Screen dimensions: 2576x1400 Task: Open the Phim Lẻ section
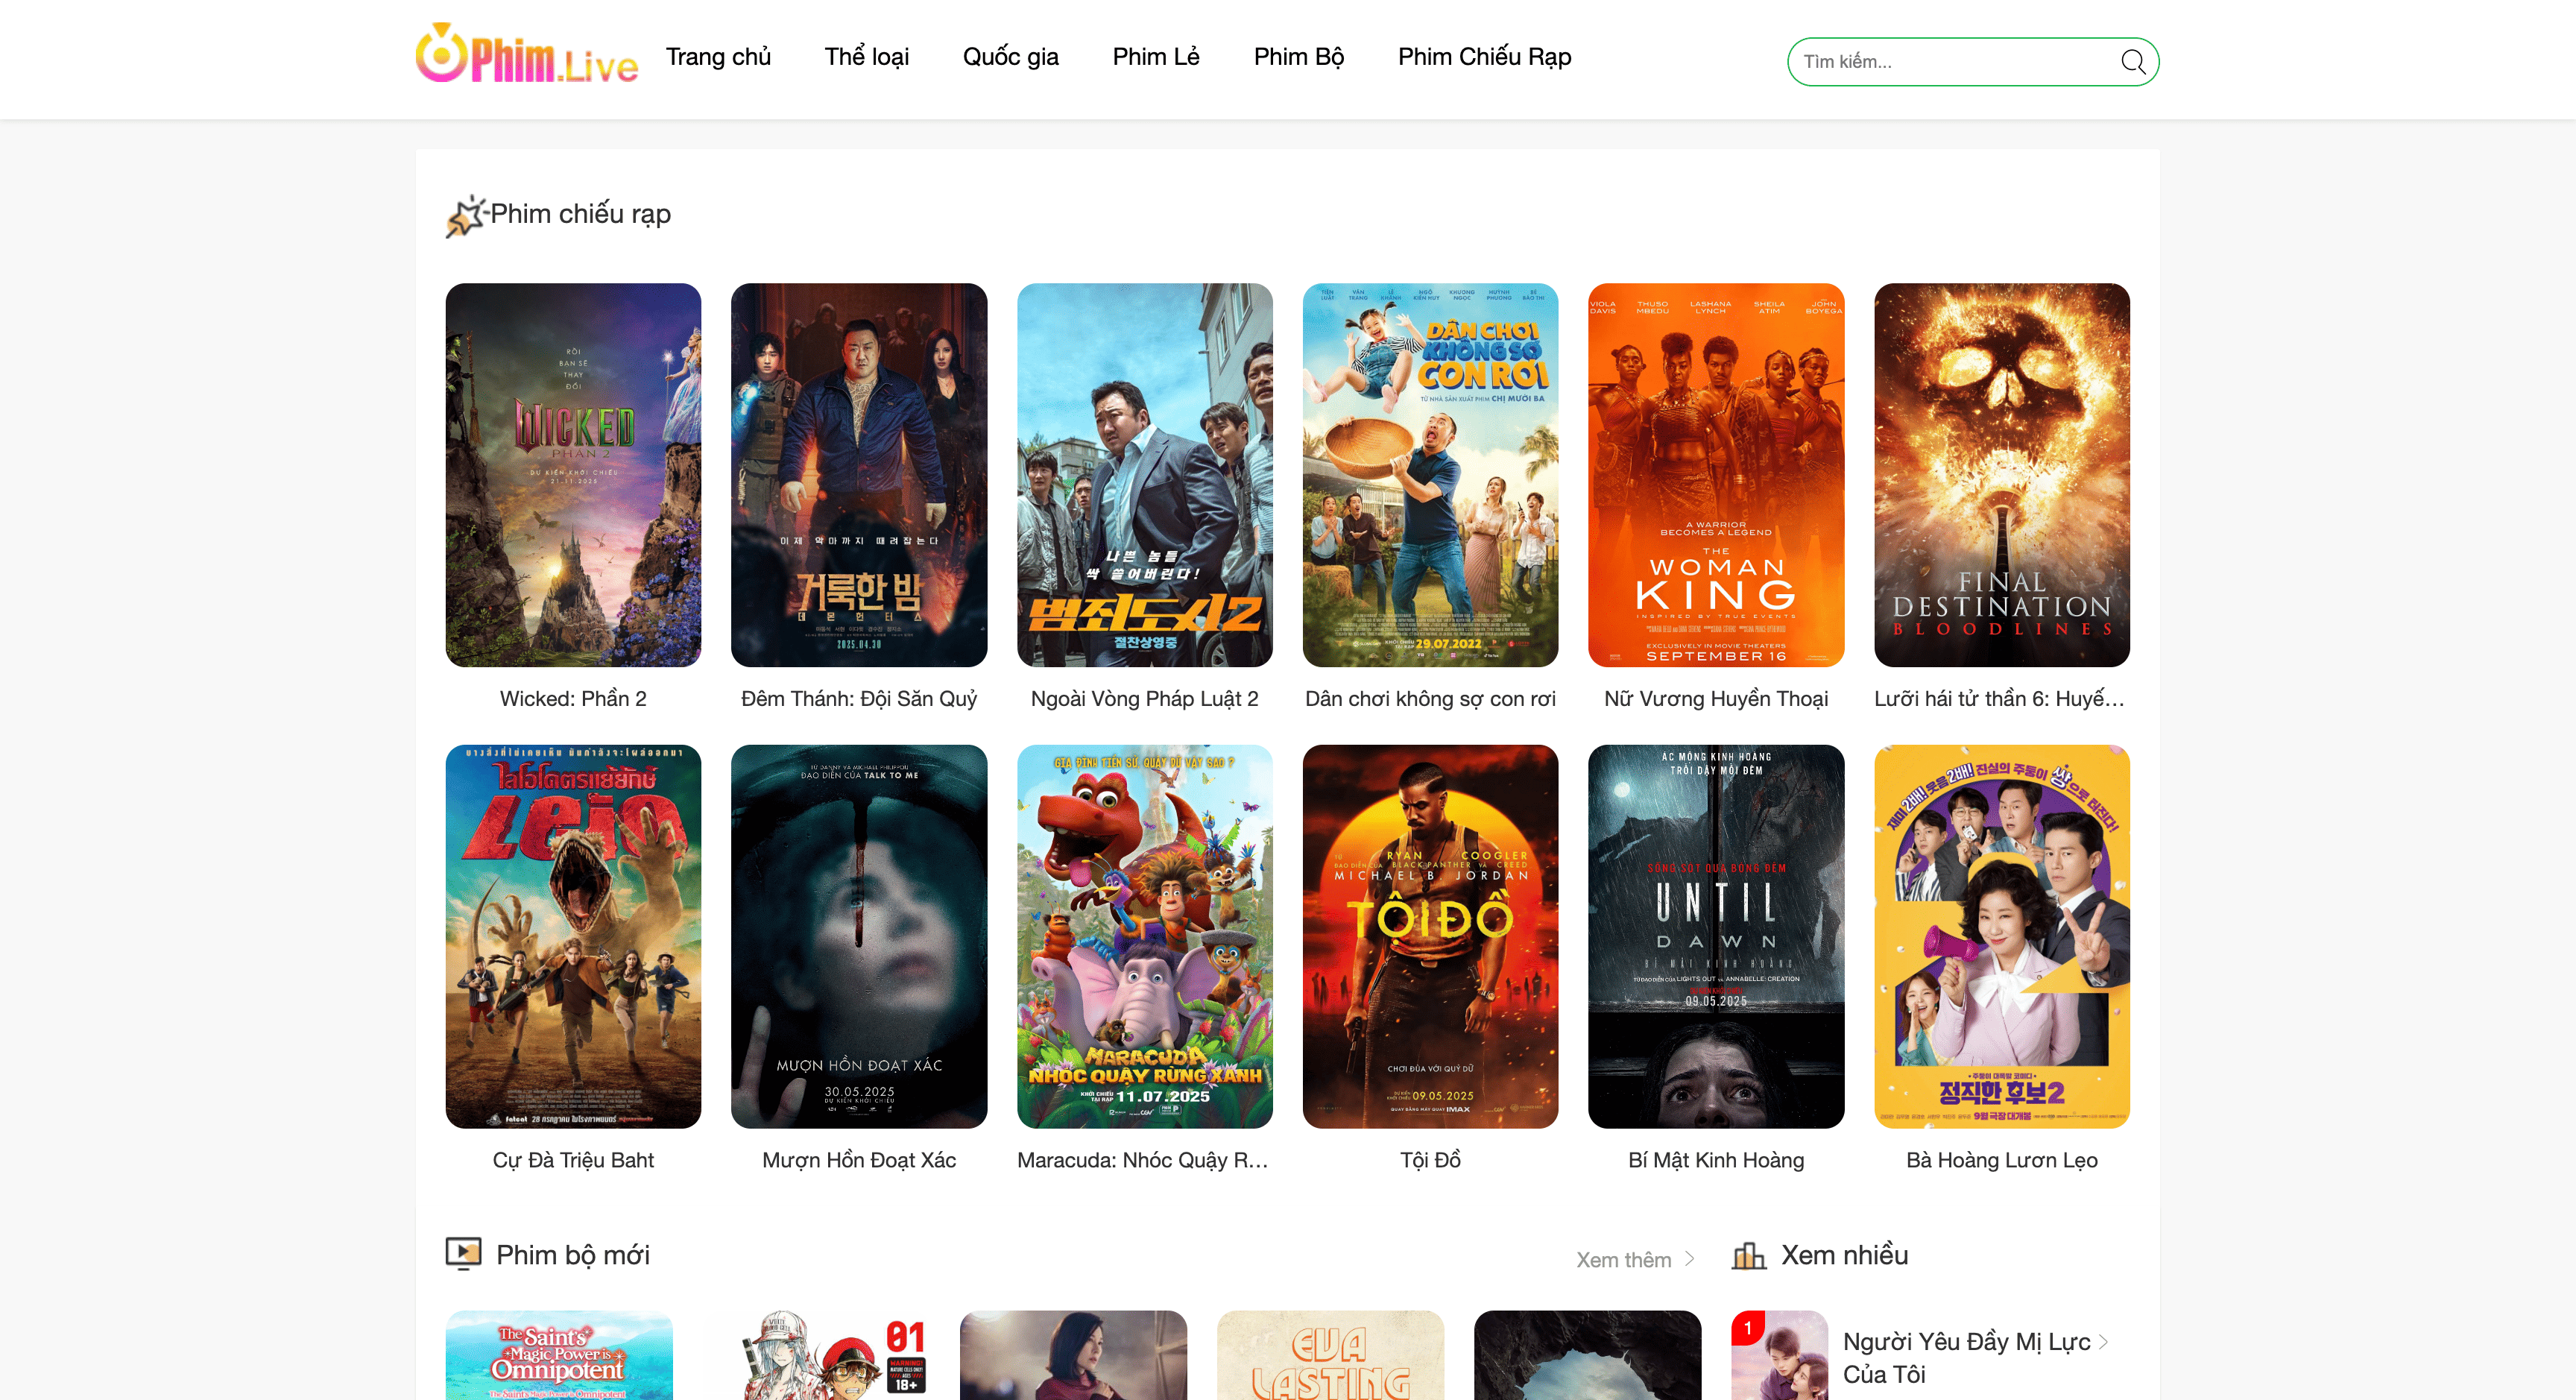(1155, 57)
